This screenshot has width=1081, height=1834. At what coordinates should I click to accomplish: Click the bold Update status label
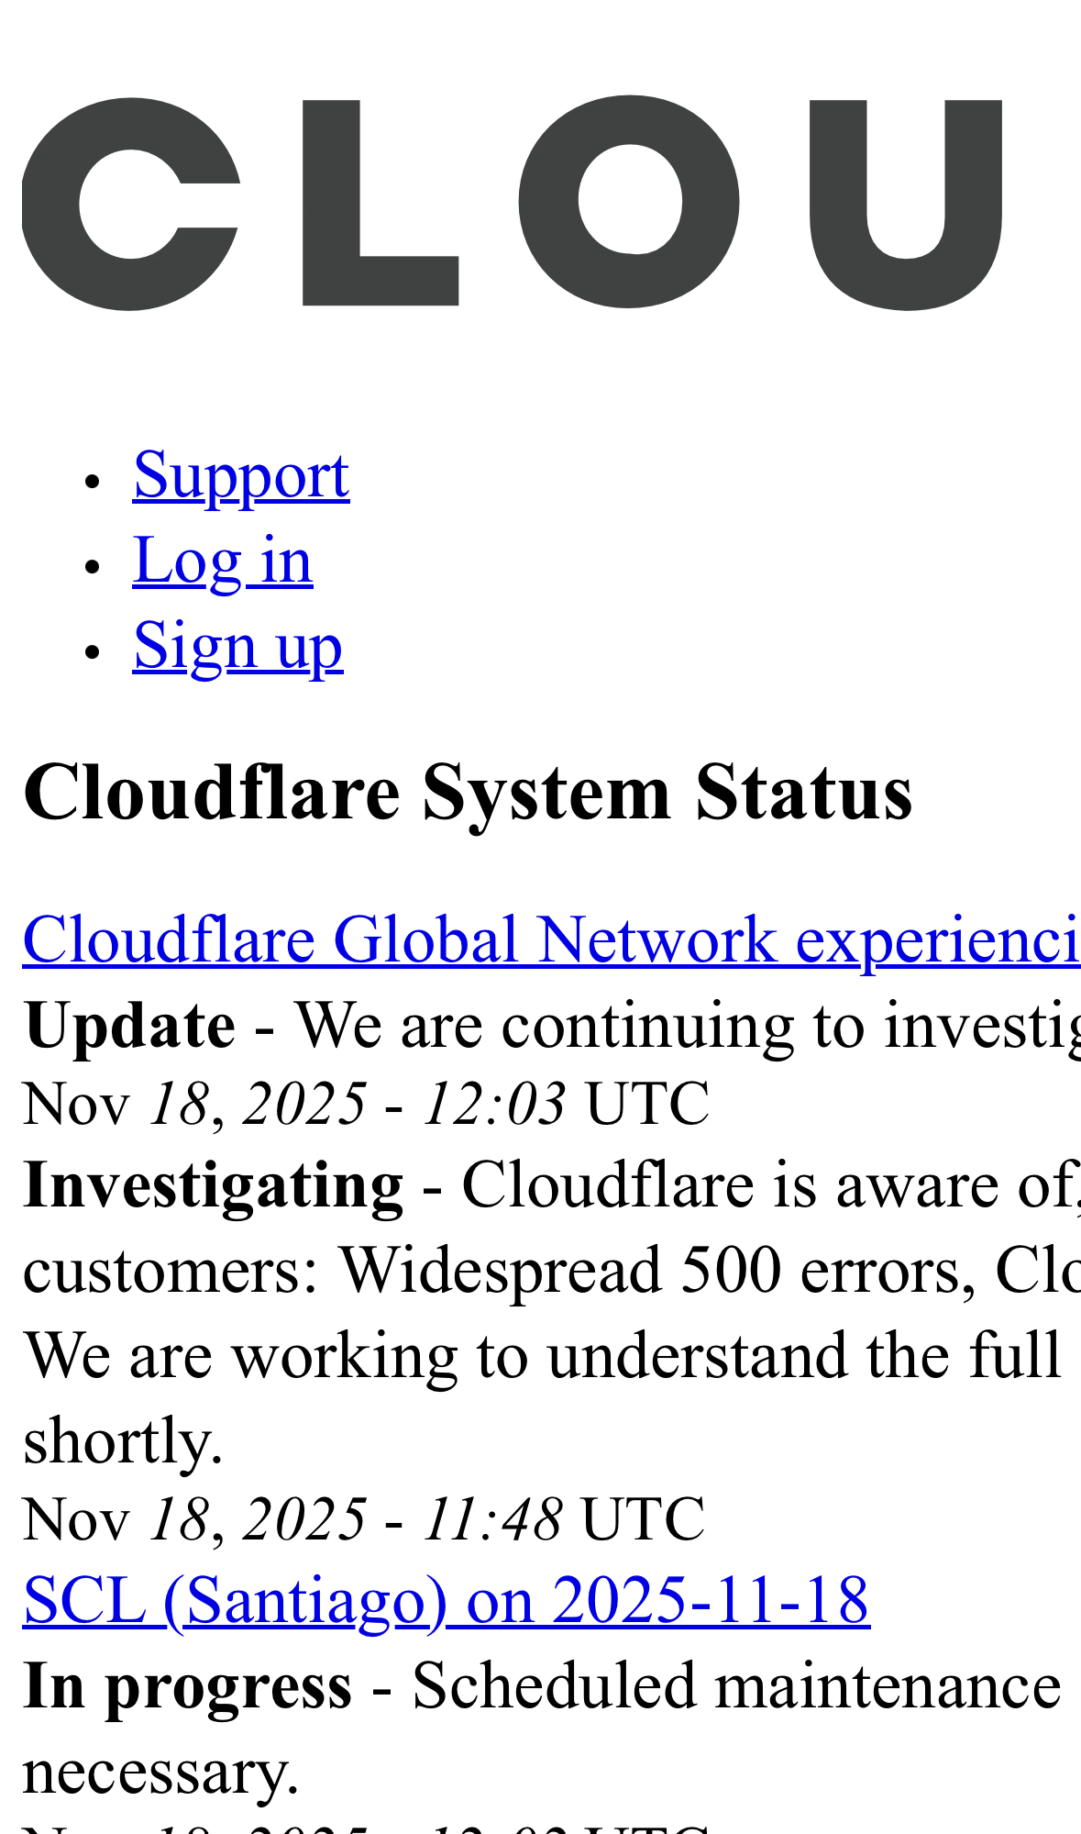point(130,1025)
